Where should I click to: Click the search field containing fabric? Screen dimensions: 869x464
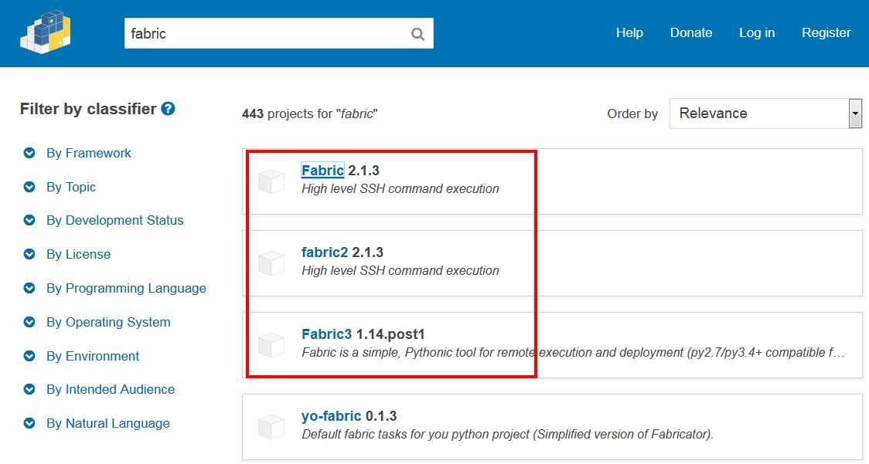pyautogui.click(x=279, y=33)
